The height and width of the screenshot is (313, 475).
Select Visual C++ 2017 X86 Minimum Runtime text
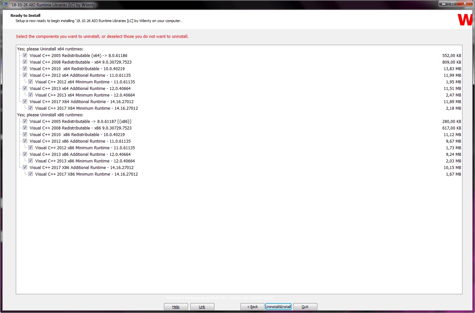(x=86, y=174)
